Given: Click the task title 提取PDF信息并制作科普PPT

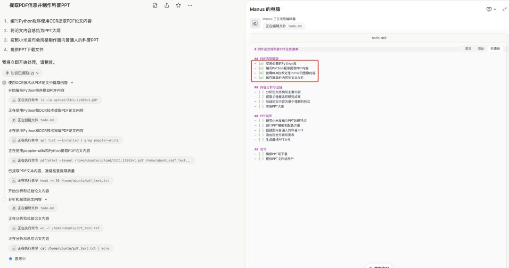Looking at the screenshot, I should tap(40, 5).
